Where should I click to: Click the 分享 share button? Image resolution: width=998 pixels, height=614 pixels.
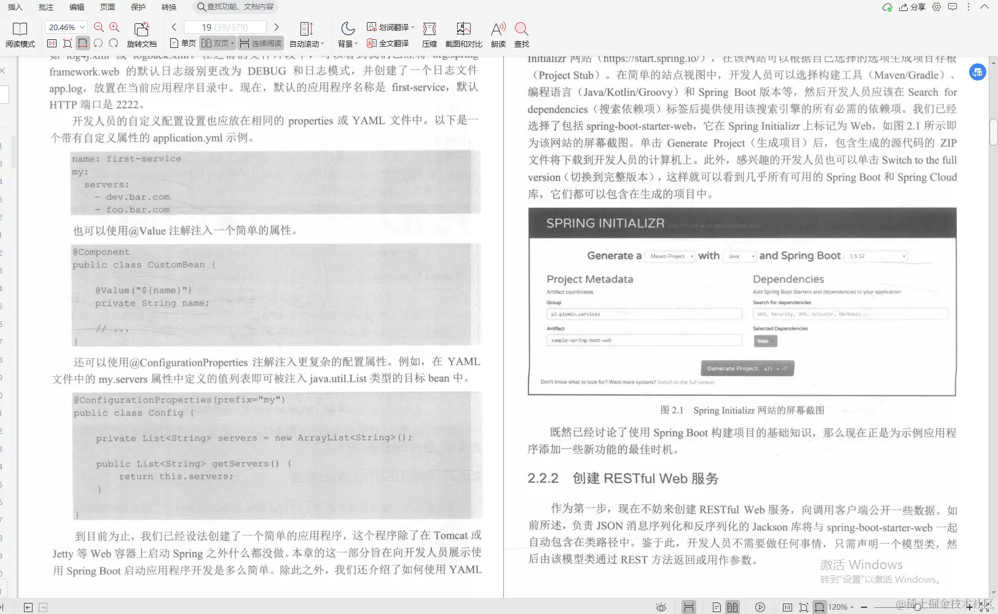click(912, 7)
